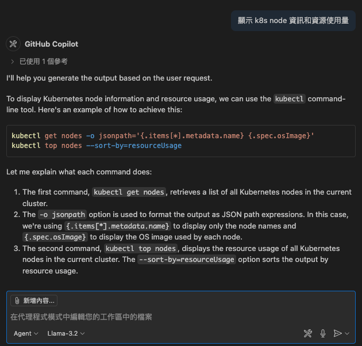Click the "kubectl top nodes --sort-by" code line
The height and width of the screenshot is (346, 362).
click(97, 146)
